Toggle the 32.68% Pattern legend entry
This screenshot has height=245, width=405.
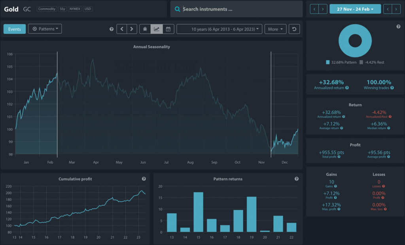[341, 62]
